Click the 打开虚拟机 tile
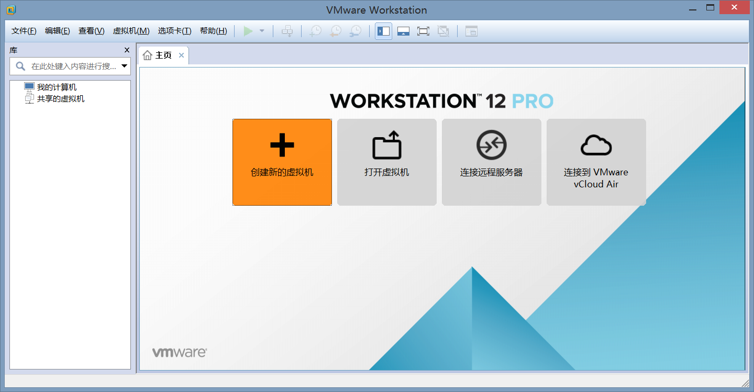754x392 pixels. [387, 162]
